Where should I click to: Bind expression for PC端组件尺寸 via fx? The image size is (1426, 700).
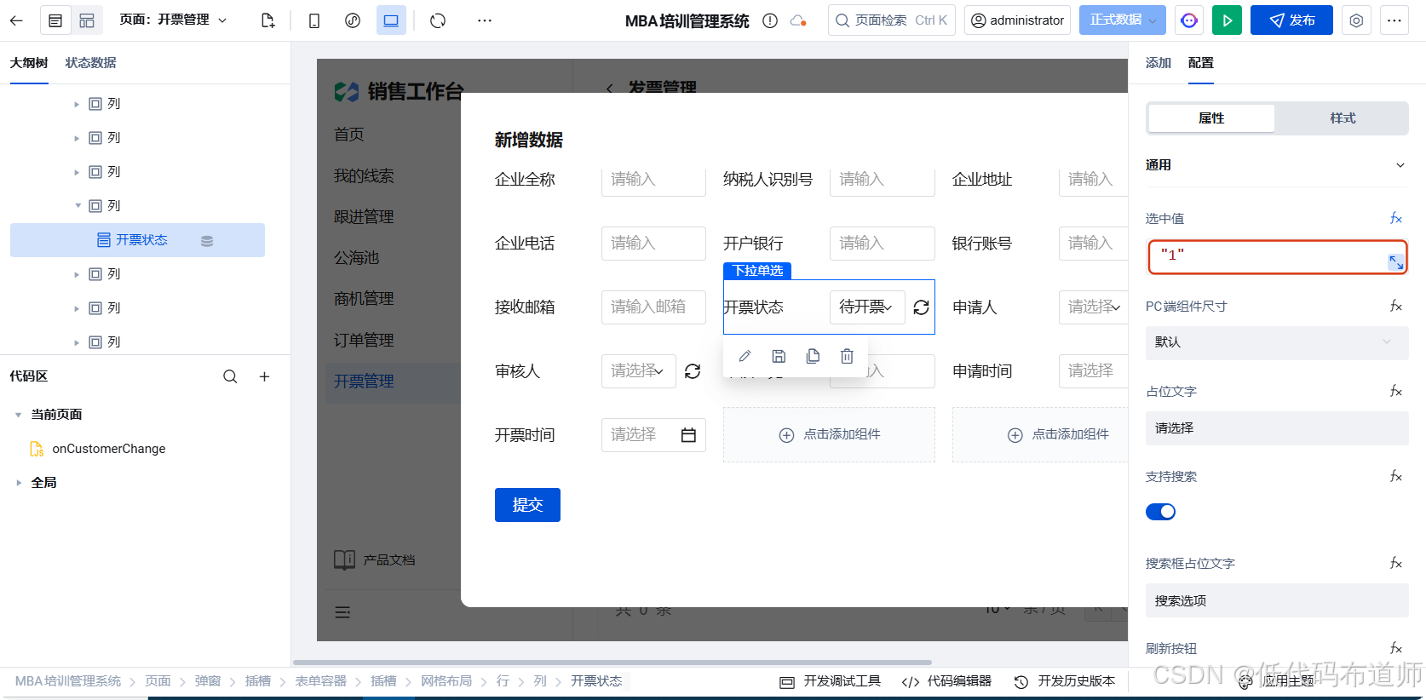(x=1396, y=306)
